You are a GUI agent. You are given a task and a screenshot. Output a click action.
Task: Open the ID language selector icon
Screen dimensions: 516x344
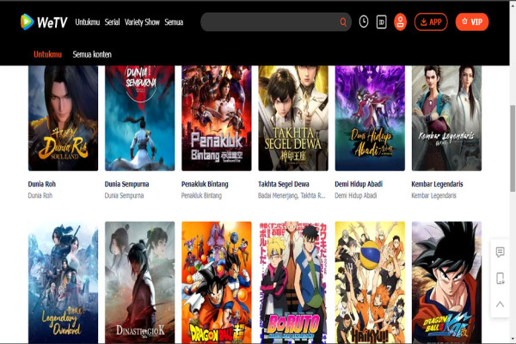click(381, 22)
